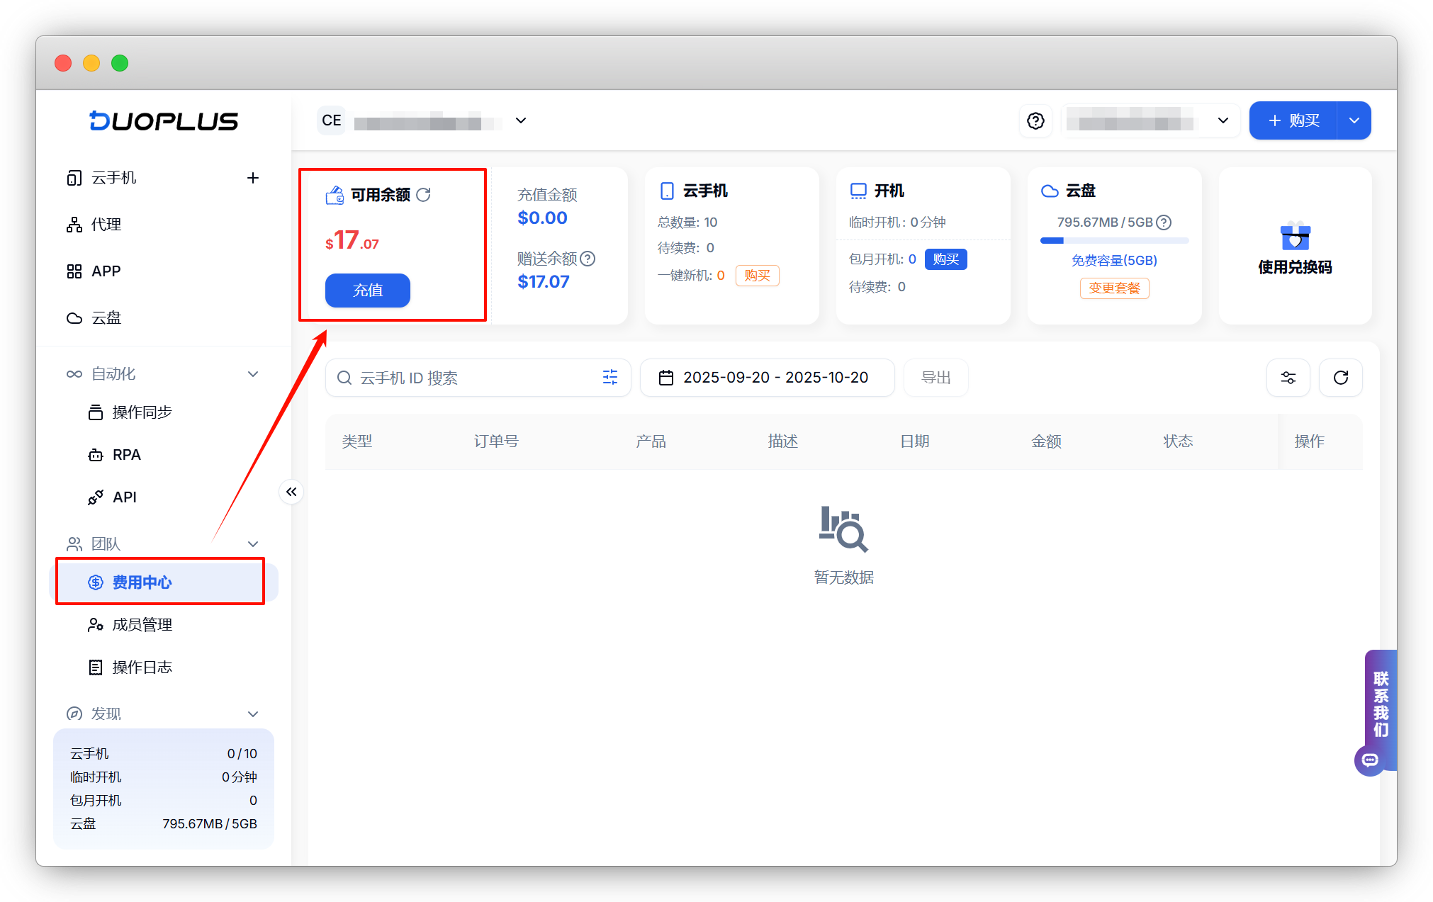Collapse the 自动化 sidebar section

point(253,374)
